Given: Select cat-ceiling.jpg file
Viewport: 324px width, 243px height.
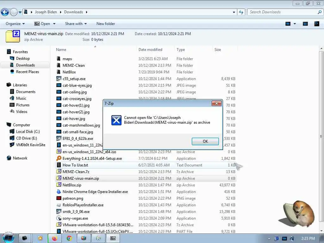Looking at the screenshot, I should click(x=75, y=92).
